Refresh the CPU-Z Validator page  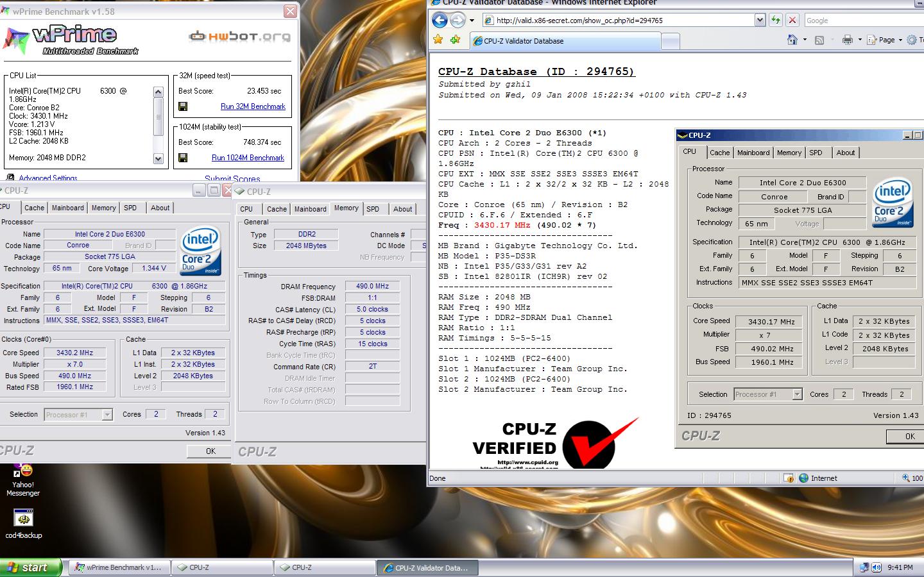(776, 20)
